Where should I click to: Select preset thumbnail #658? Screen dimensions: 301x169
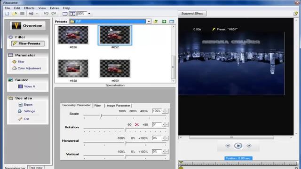click(x=73, y=69)
